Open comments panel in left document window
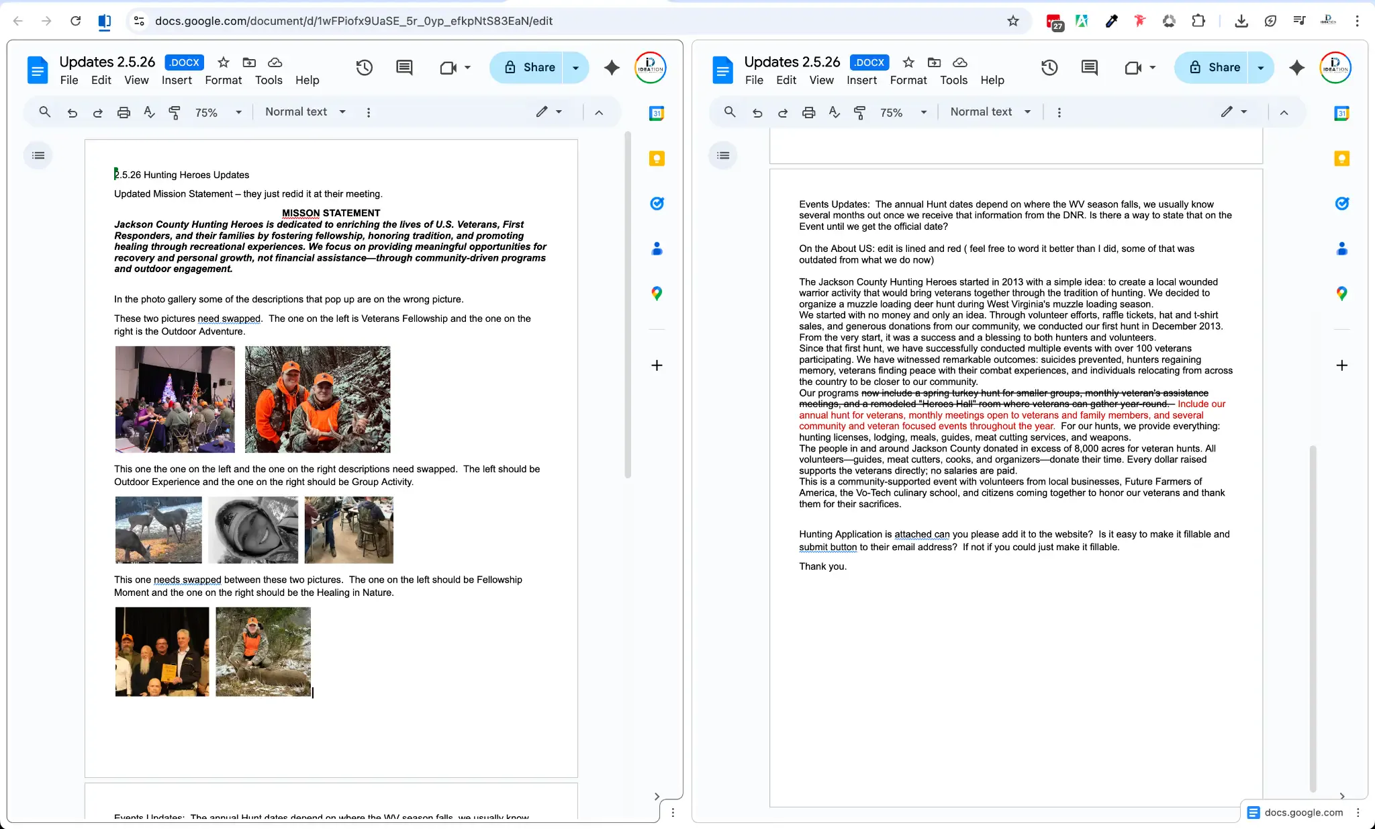 (x=404, y=67)
